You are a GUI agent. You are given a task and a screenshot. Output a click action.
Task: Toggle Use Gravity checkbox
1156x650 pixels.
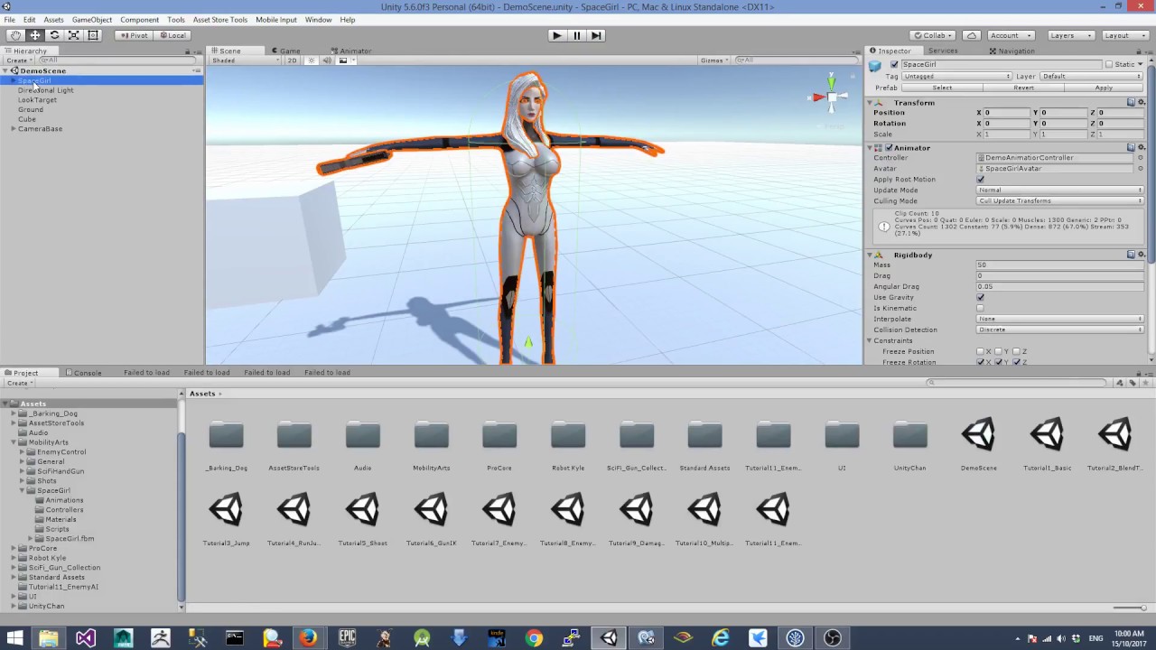[981, 297]
